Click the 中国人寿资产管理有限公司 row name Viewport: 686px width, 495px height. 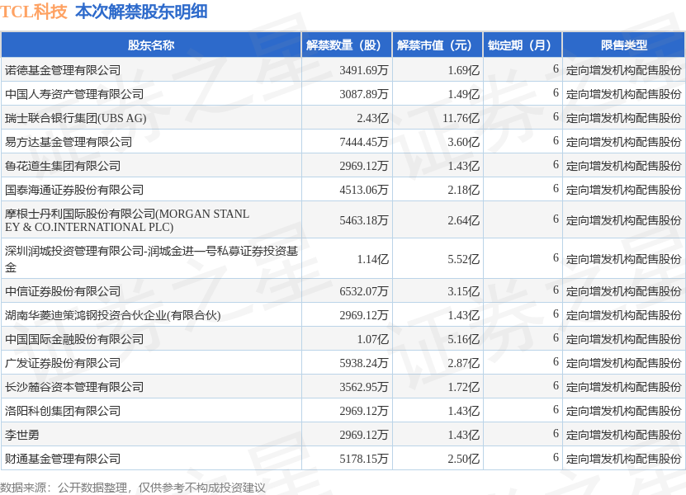click(x=74, y=94)
